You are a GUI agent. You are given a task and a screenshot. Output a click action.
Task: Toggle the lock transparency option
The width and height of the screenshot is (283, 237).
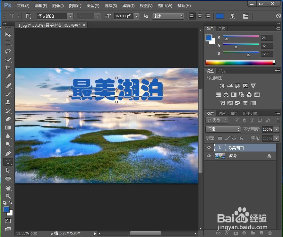[x=220, y=138]
